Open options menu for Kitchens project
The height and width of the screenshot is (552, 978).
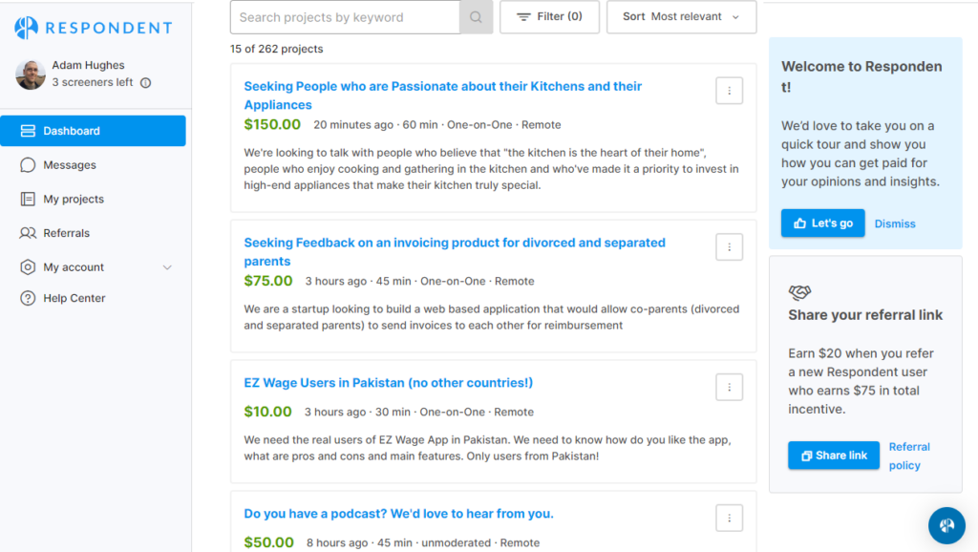[x=729, y=91]
